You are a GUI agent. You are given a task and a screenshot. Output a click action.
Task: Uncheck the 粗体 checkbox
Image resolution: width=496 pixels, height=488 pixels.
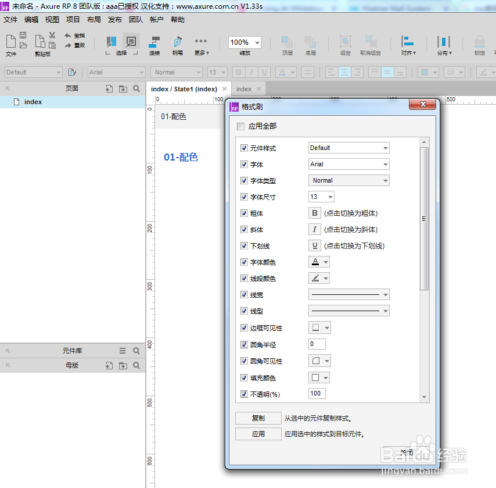[244, 213]
